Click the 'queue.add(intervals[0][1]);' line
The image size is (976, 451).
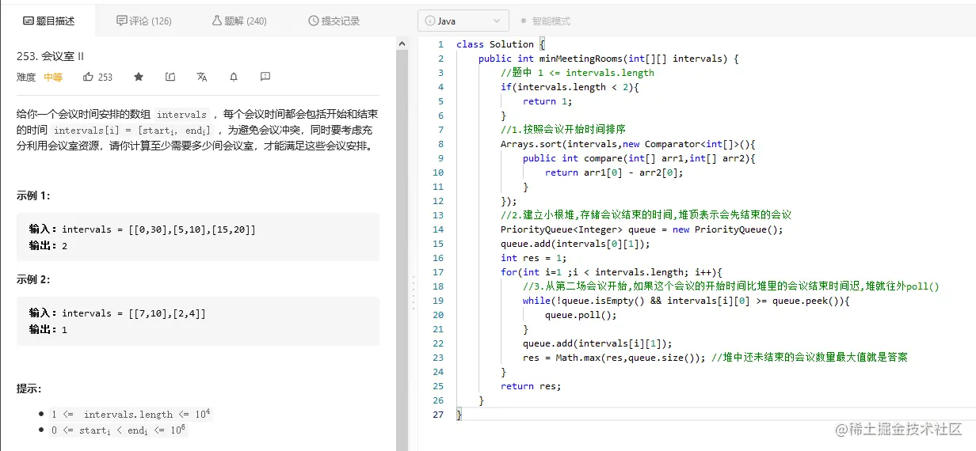(x=575, y=244)
